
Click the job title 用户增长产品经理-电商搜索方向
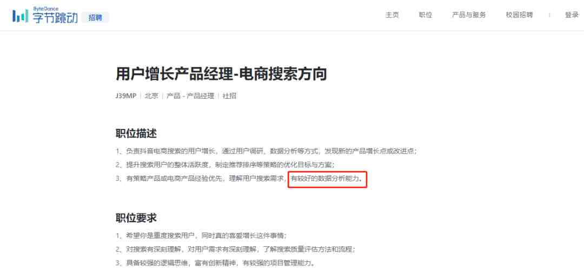(x=221, y=74)
